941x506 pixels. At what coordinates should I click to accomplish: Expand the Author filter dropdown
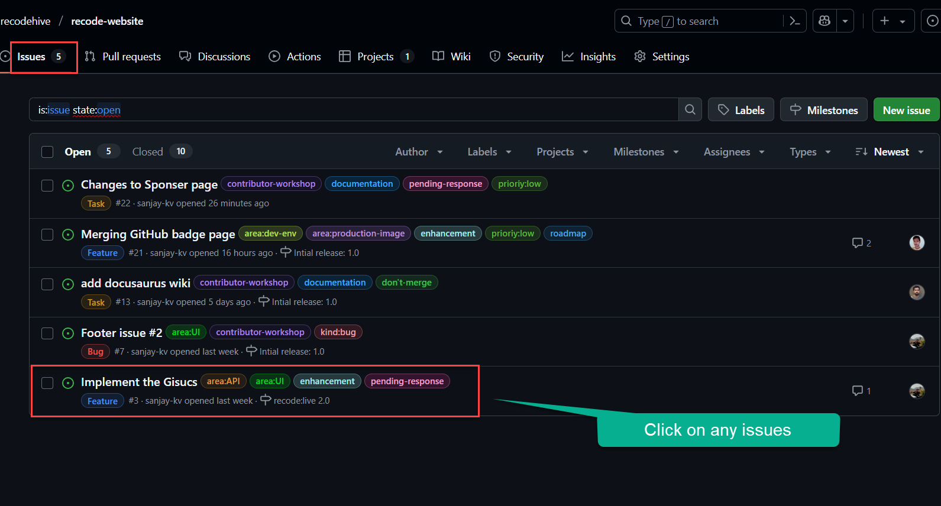click(x=419, y=152)
